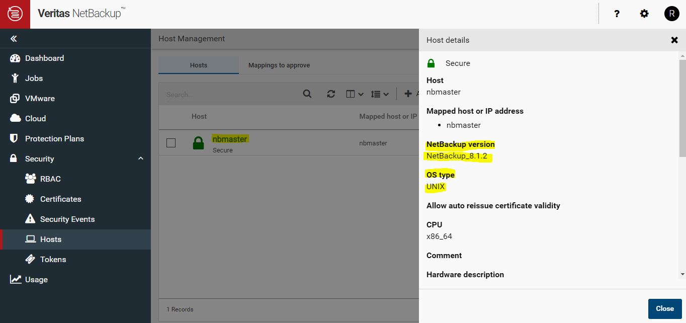The width and height of the screenshot is (686, 323).
Task: Open the sort options dropdown
Action: pos(379,94)
